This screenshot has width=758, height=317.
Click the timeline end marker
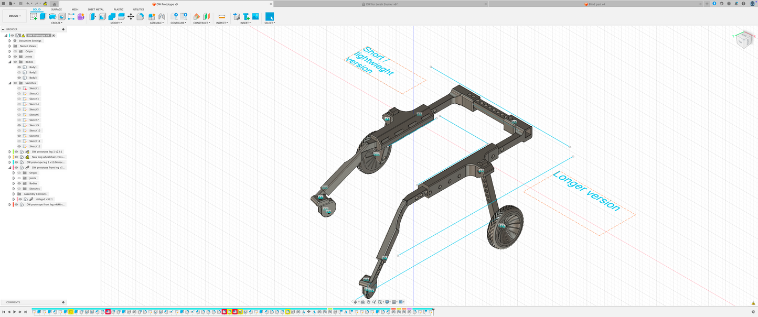click(x=433, y=312)
